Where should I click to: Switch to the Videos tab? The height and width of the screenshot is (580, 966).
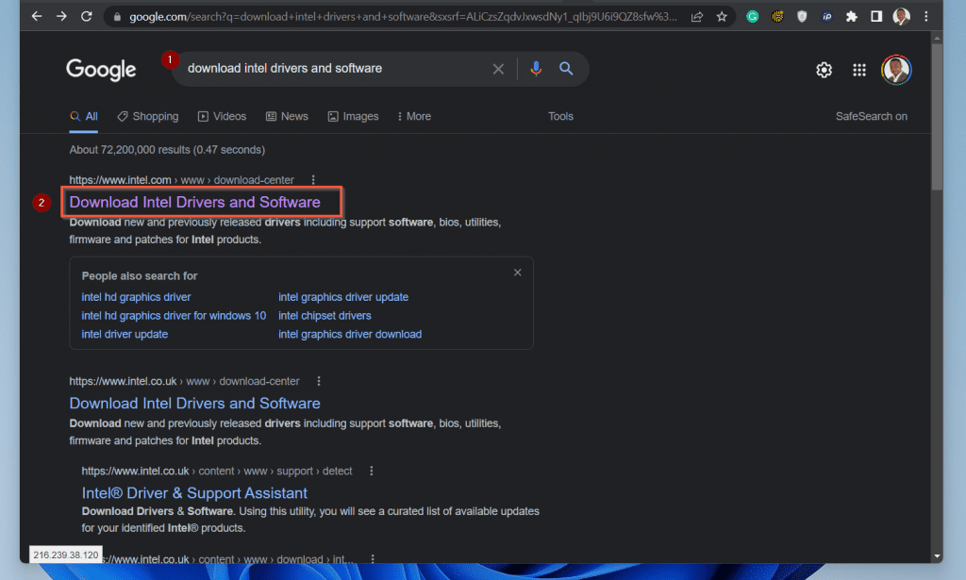coord(222,116)
